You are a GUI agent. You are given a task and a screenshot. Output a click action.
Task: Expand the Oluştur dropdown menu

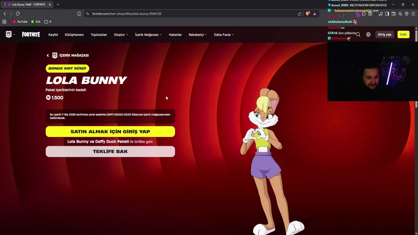(121, 35)
